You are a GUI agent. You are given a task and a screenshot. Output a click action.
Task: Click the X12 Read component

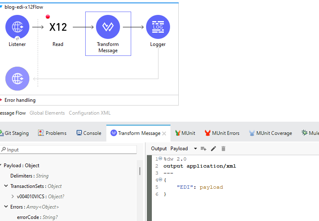tap(58, 28)
